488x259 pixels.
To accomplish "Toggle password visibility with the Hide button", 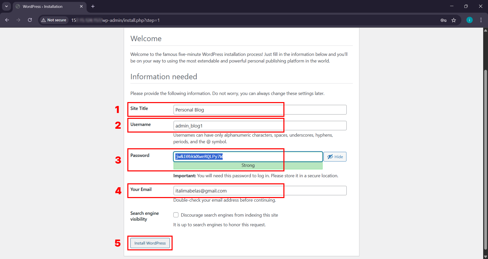I will point(335,157).
